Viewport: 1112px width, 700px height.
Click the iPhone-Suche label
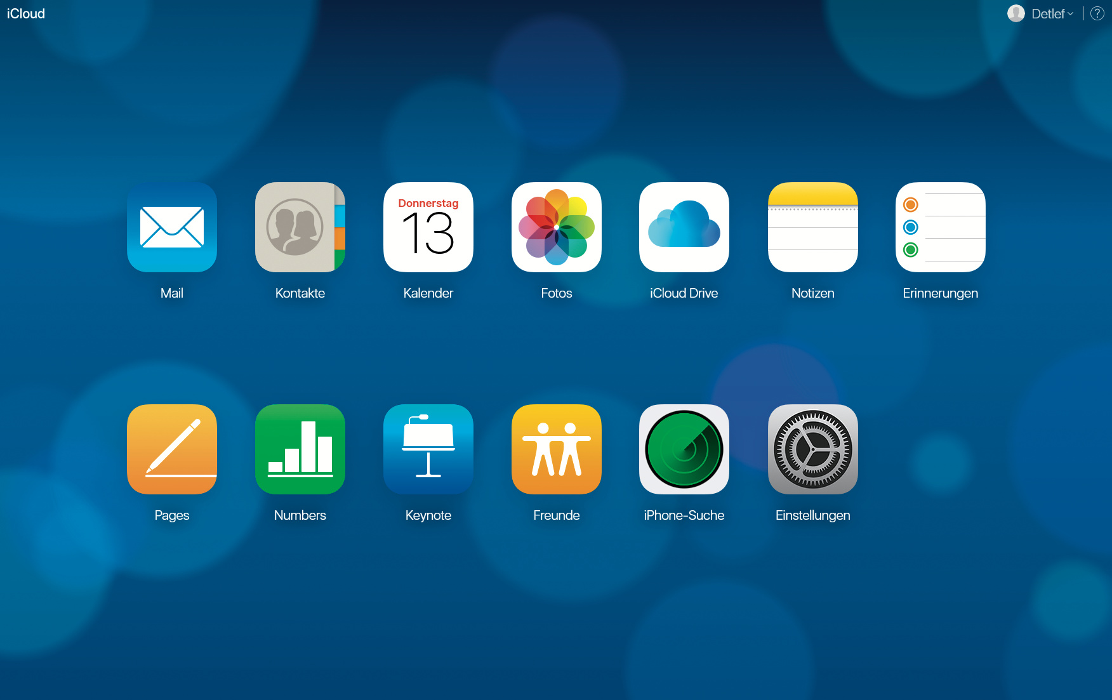[684, 515]
